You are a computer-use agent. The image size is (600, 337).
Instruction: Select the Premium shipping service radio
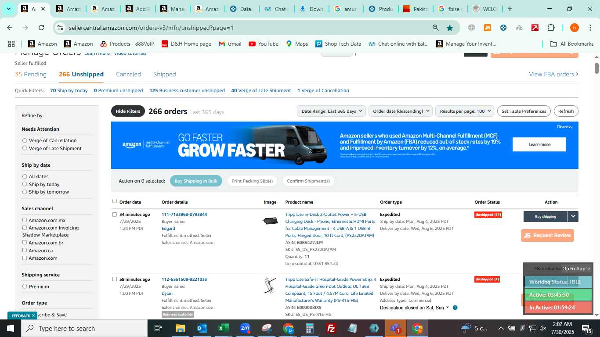[x=25, y=287]
